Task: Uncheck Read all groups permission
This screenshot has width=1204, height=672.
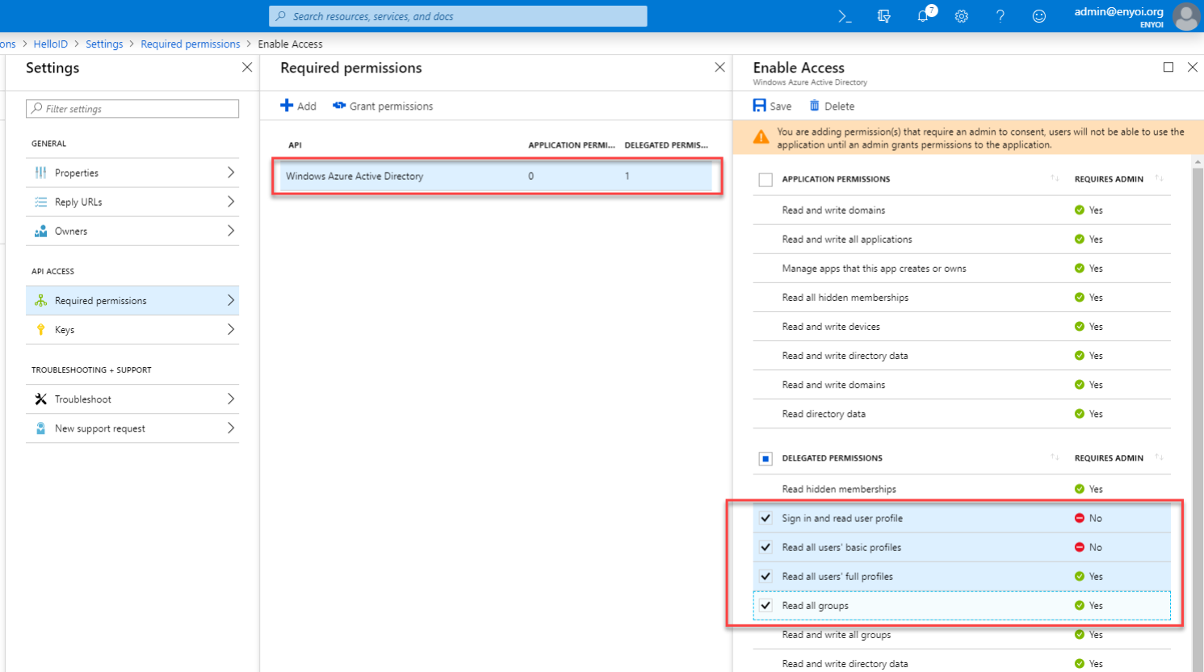Action: coord(766,605)
